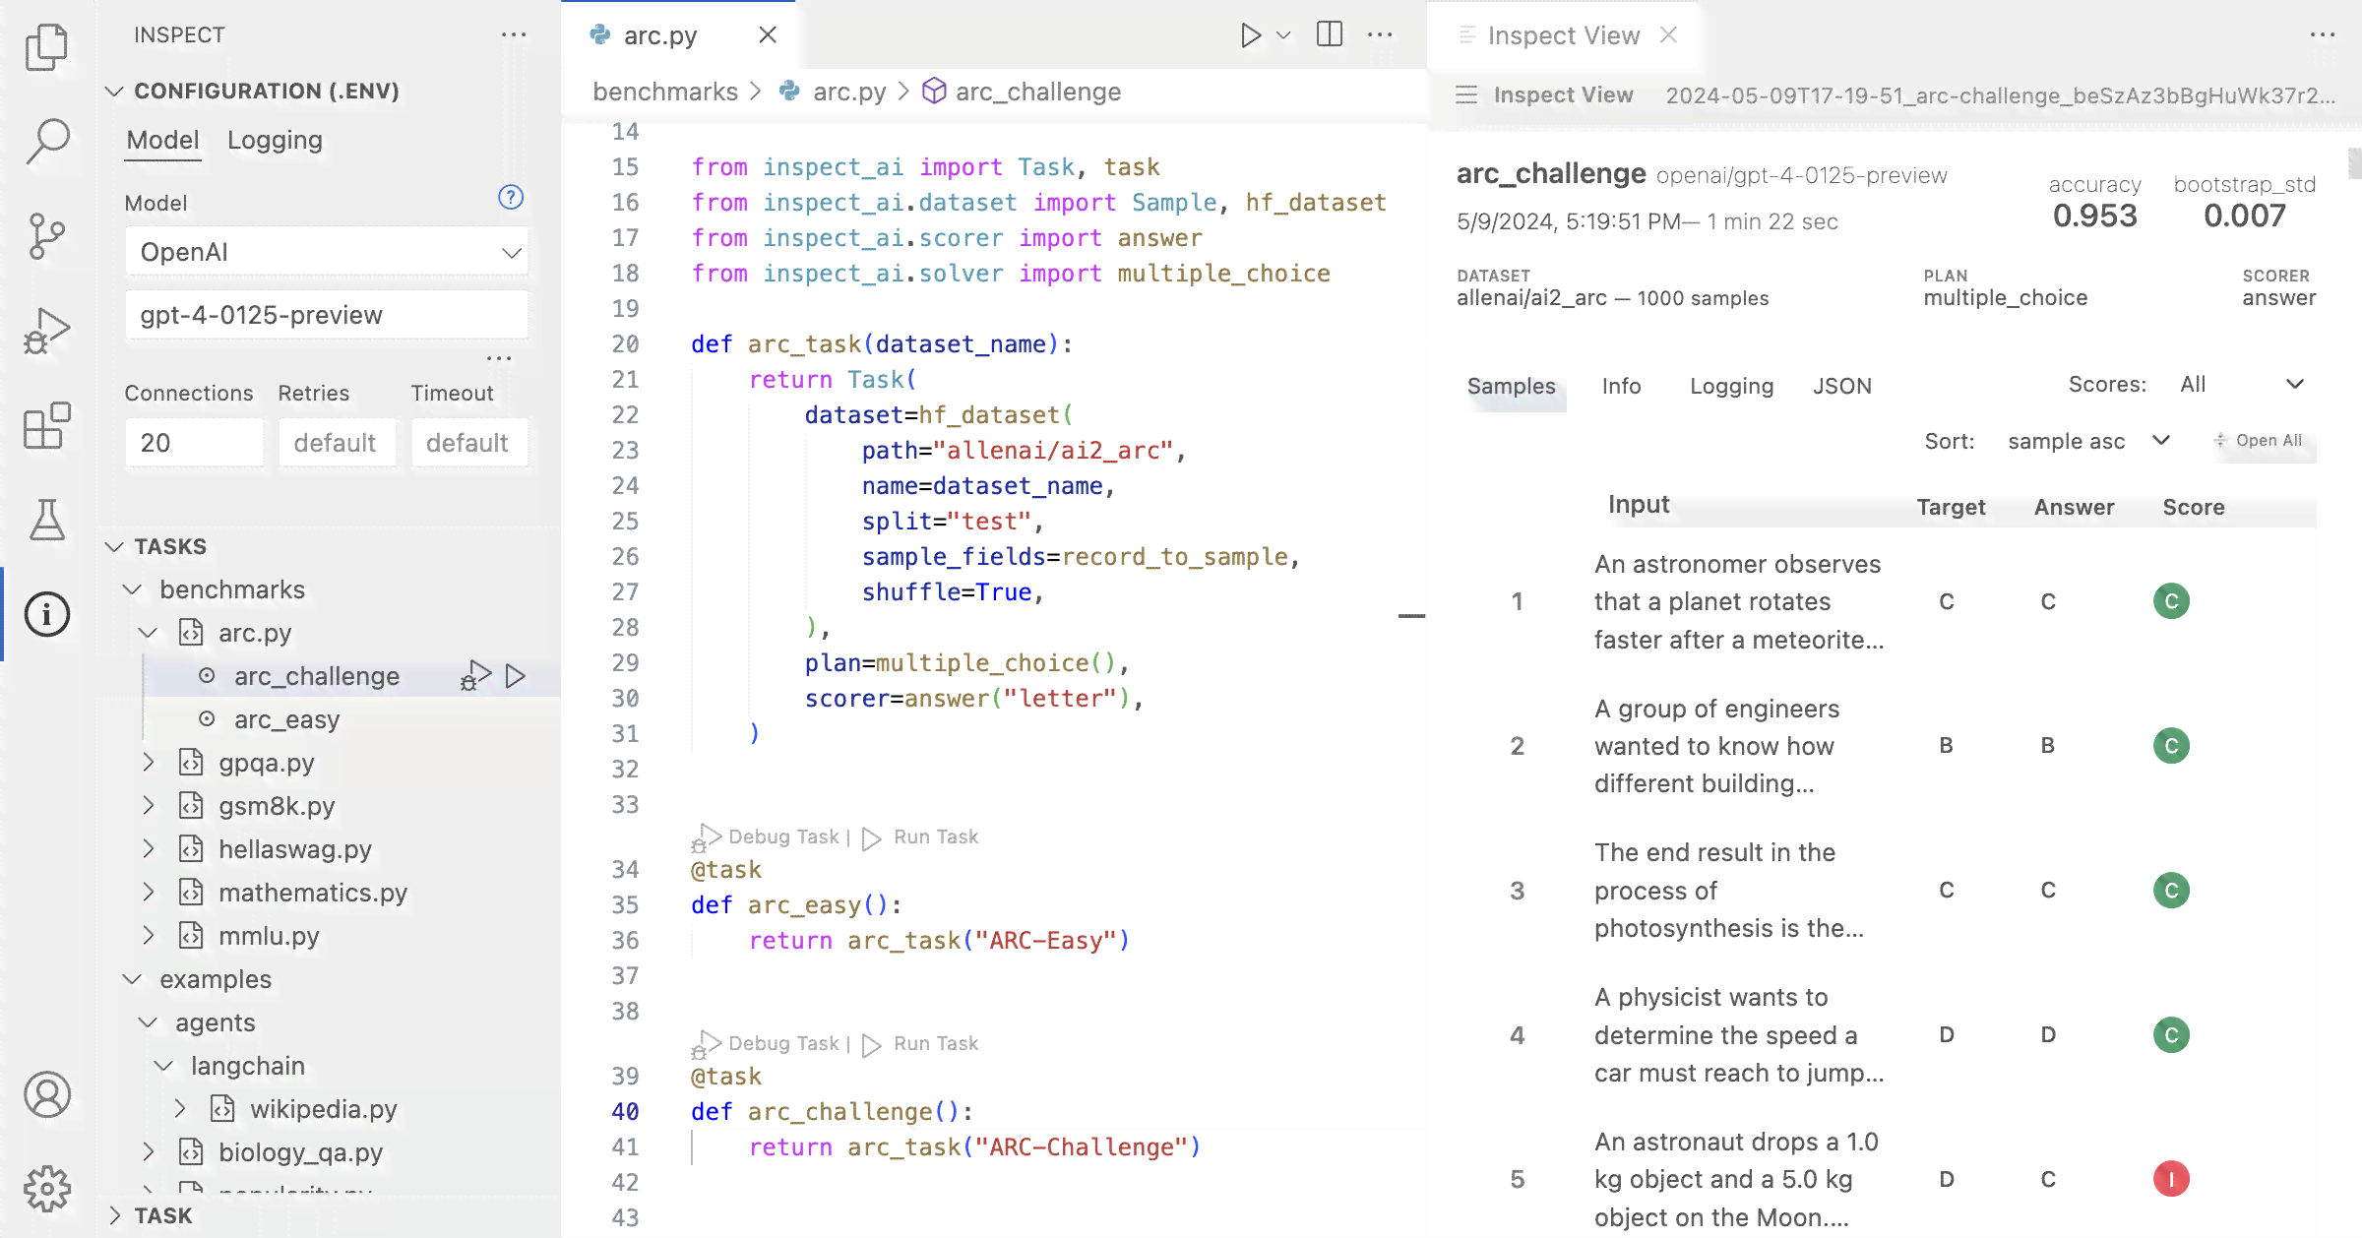Screen dimensions: 2362x1238
Task: Switch to the JSON tab in Inspect View
Action: [1843, 386]
